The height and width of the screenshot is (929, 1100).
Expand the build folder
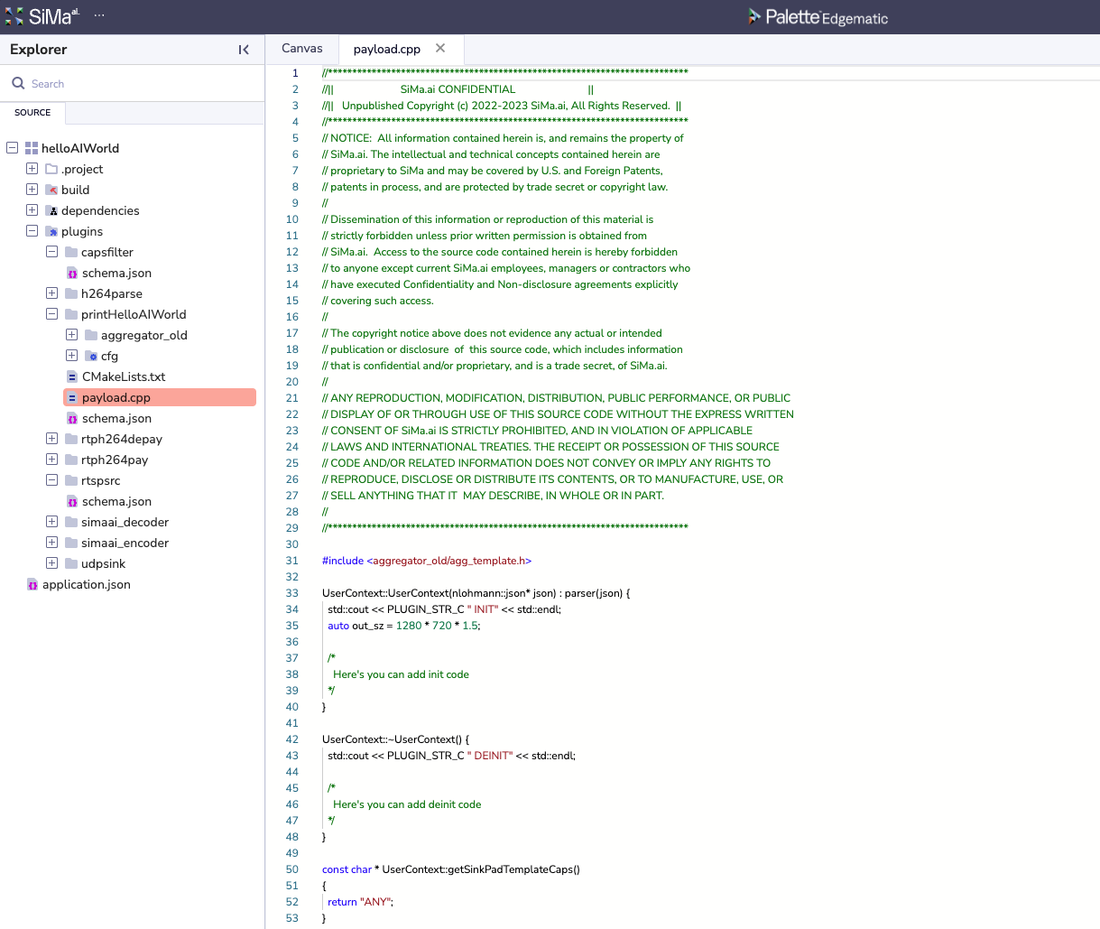pos(32,190)
